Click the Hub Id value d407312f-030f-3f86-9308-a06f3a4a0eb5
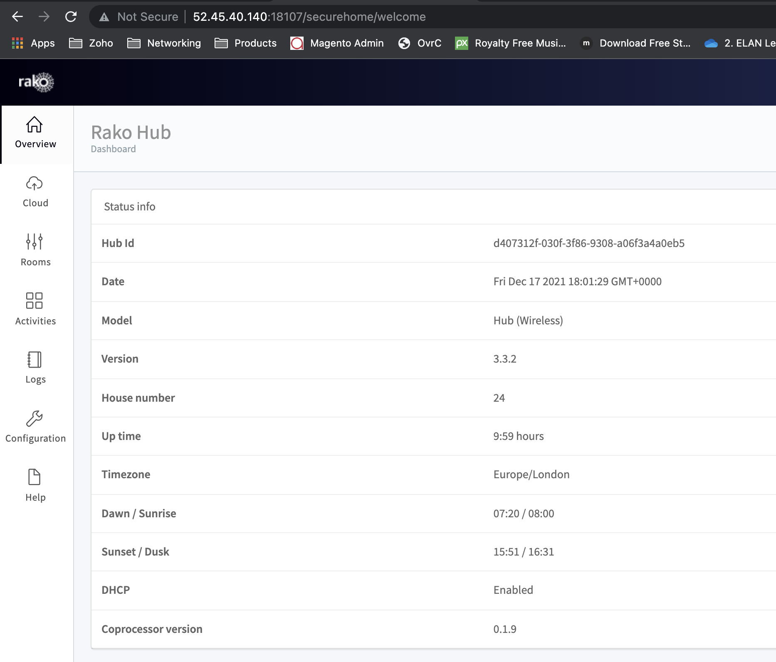The image size is (776, 662). click(589, 243)
